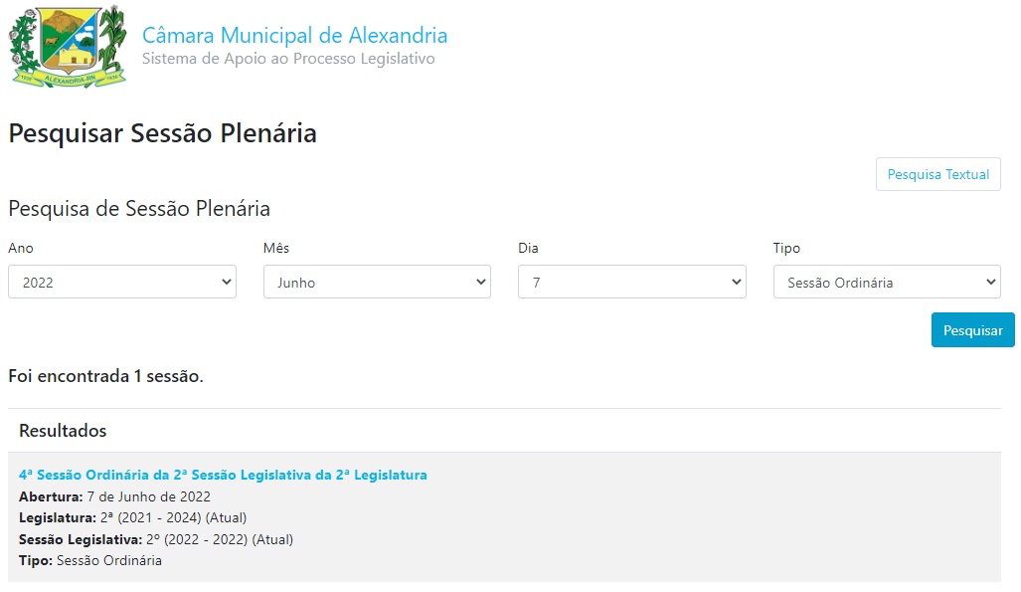Viewport: 1021px width, 592px height.
Task: Click the Mês field label
Action: tap(276, 249)
